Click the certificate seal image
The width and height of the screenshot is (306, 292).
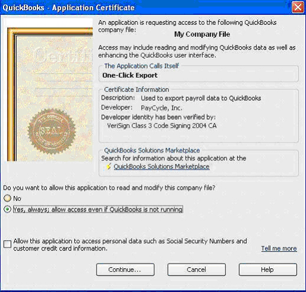[52, 131]
